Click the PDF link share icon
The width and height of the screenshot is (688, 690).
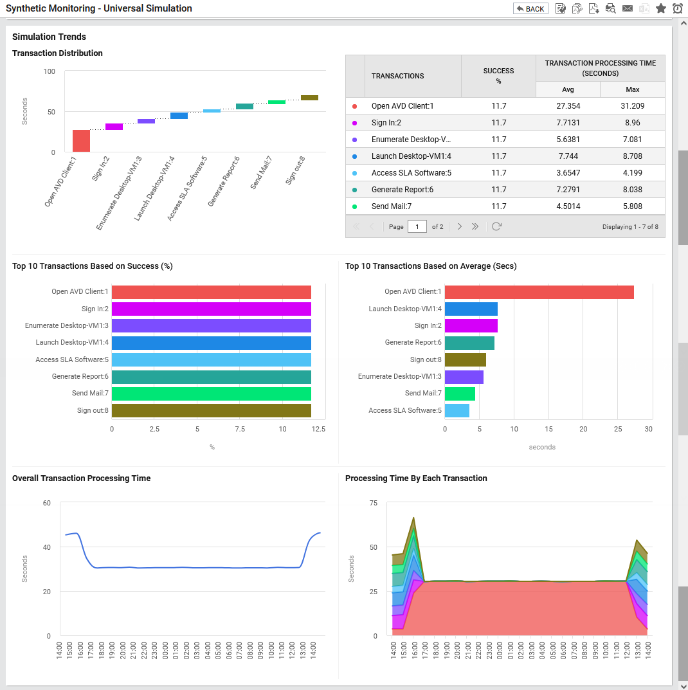tap(577, 9)
